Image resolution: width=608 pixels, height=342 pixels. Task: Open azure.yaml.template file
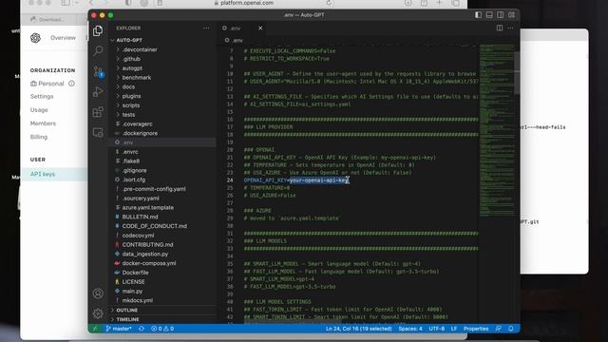148,208
